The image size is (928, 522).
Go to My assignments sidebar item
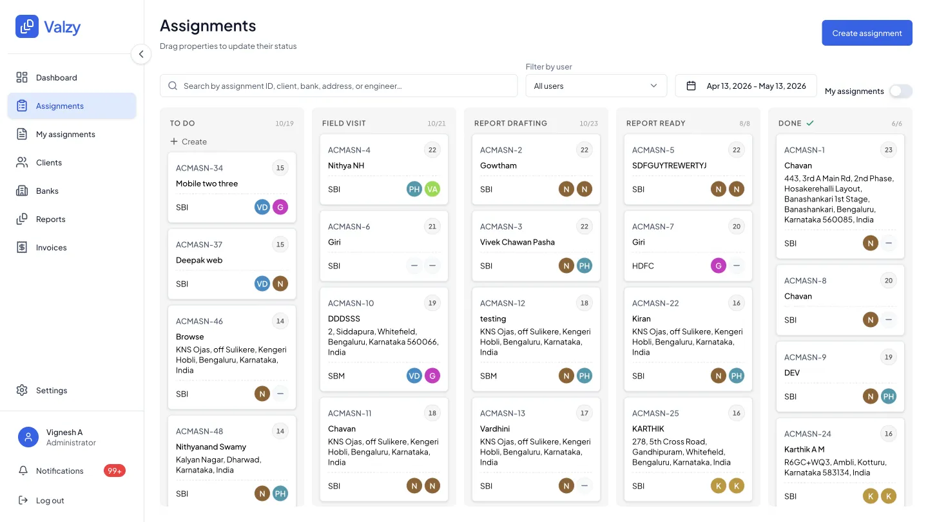click(x=72, y=134)
